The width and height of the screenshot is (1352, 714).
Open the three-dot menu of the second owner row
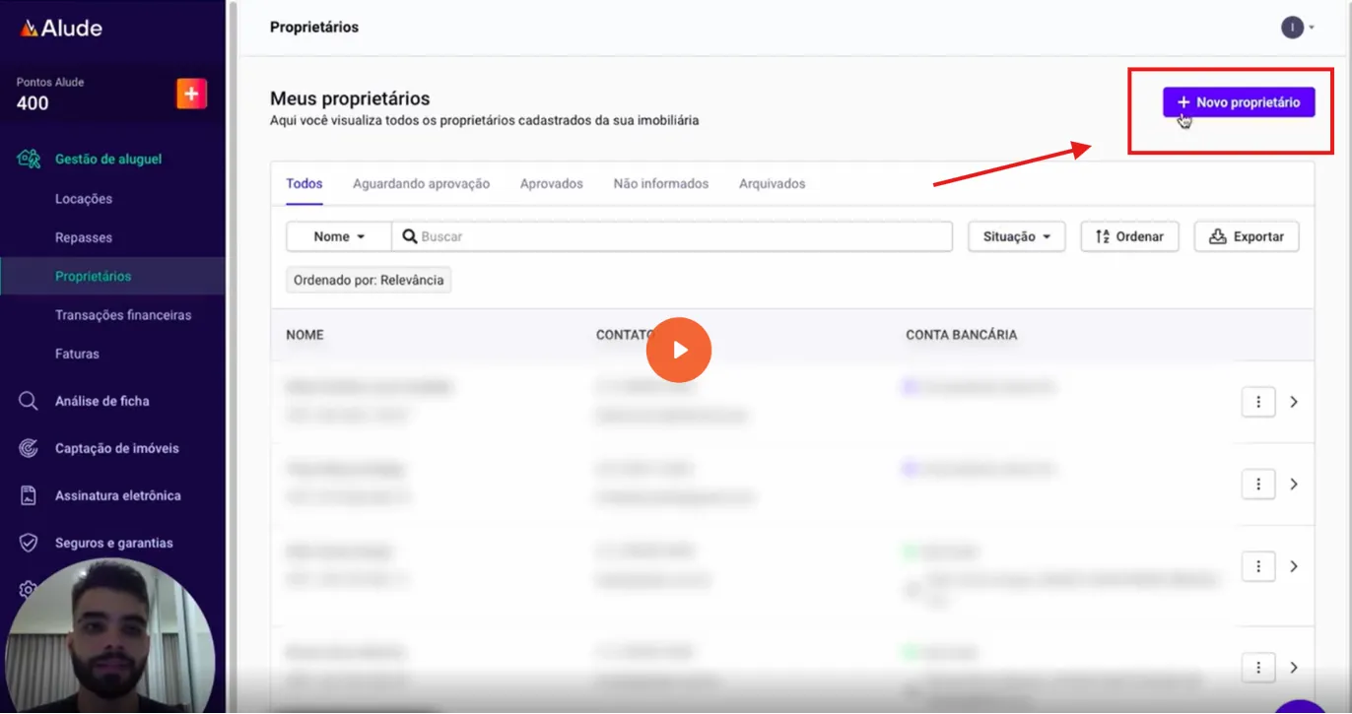pyautogui.click(x=1258, y=484)
